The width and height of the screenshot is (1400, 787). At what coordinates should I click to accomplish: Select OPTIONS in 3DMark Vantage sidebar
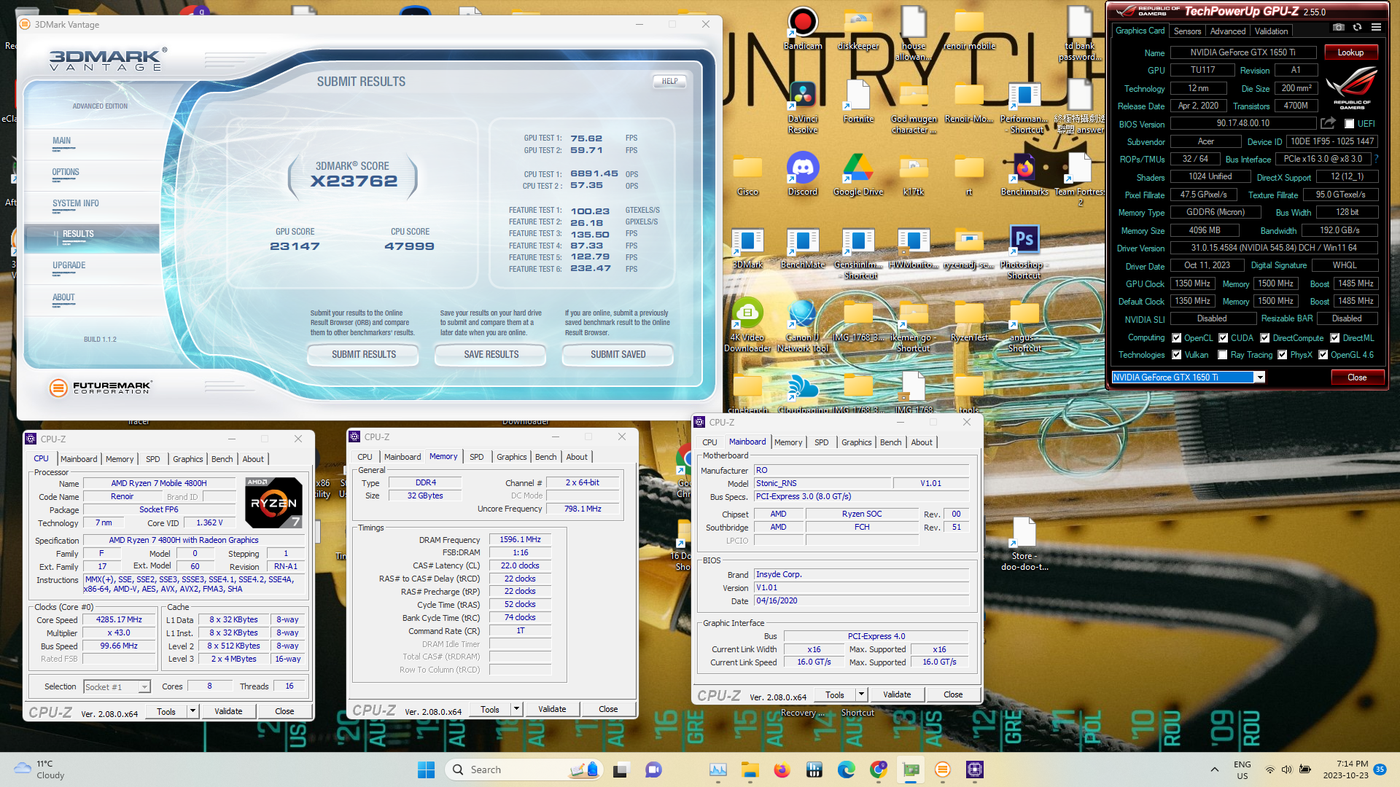[66, 173]
